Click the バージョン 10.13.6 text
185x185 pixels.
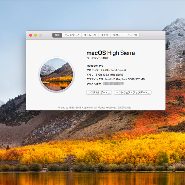[x=97, y=58]
